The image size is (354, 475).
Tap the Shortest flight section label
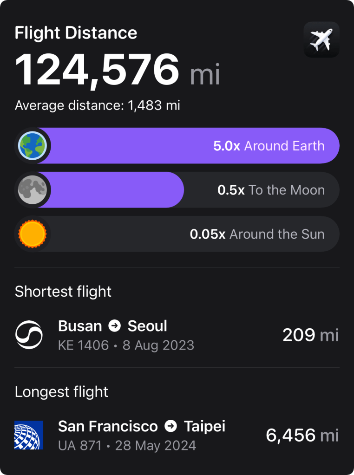[63, 292]
